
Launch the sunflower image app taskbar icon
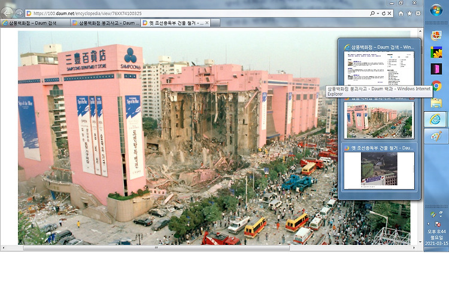coord(436,53)
